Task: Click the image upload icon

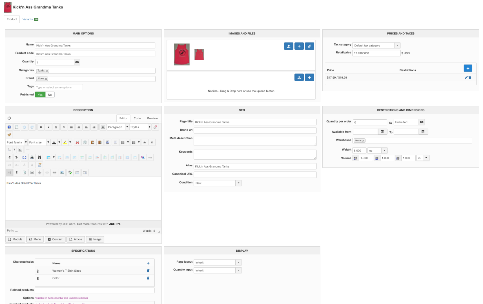Action: (x=289, y=46)
